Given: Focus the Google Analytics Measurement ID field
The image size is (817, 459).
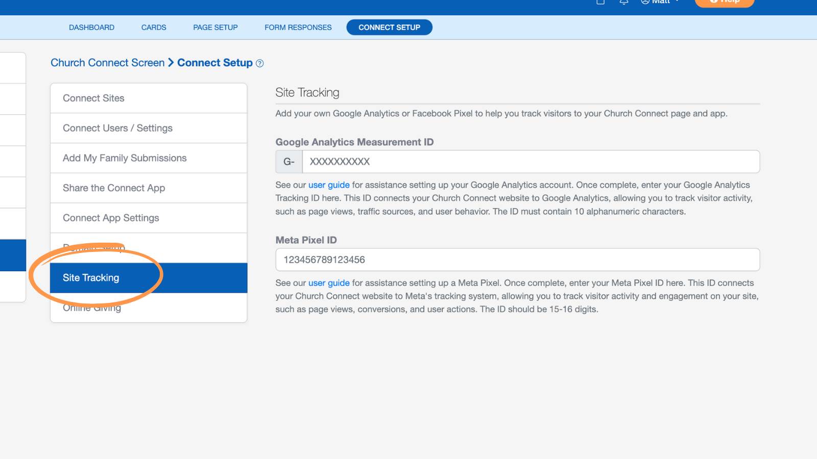Looking at the screenshot, I should [x=531, y=162].
